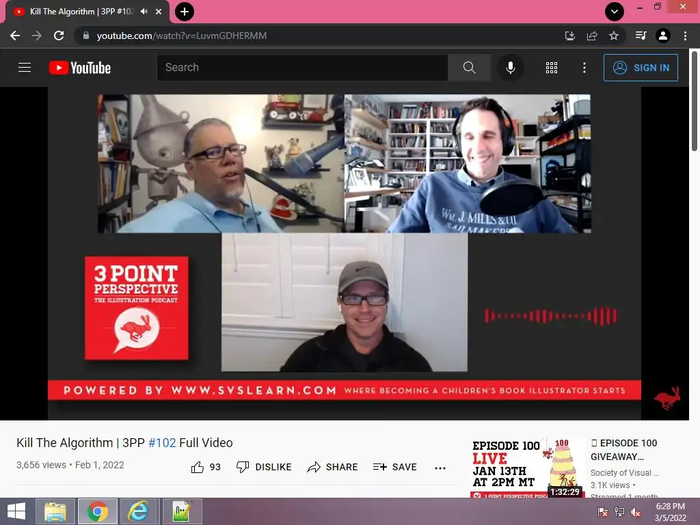Open the browser profile avatar
This screenshot has width=700, height=525.
tap(663, 36)
